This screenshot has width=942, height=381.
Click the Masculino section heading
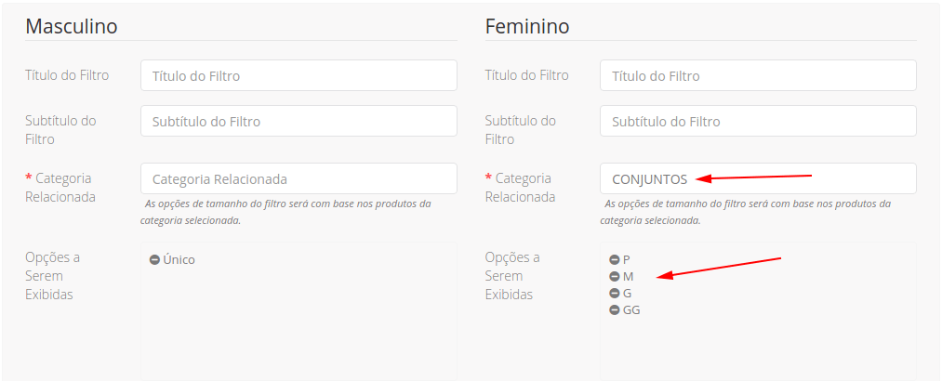click(x=71, y=26)
